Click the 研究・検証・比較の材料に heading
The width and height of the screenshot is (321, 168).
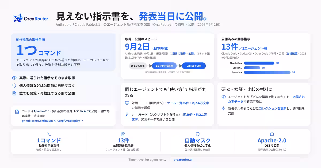tap(247, 89)
